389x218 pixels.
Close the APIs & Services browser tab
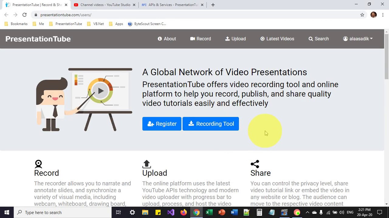[202, 5]
